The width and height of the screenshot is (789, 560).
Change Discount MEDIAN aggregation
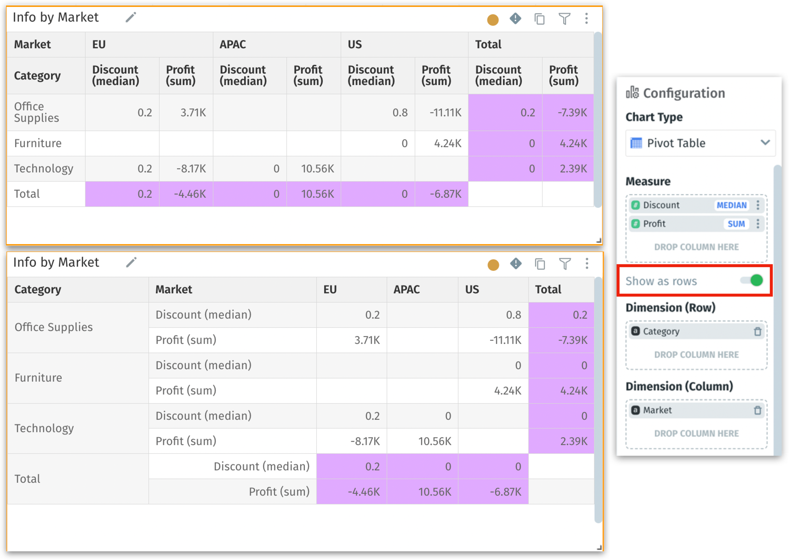[x=731, y=205]
